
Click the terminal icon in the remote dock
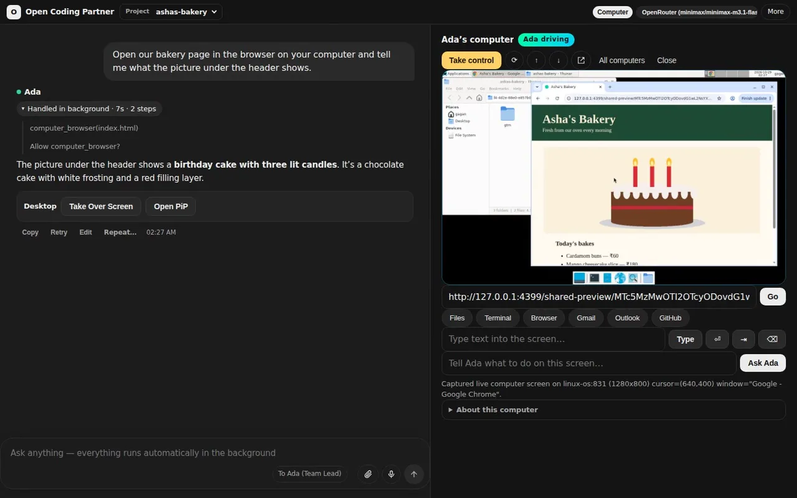tap(594, 278)
